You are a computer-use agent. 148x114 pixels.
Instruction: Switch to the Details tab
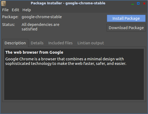click(x=37, y=43)
